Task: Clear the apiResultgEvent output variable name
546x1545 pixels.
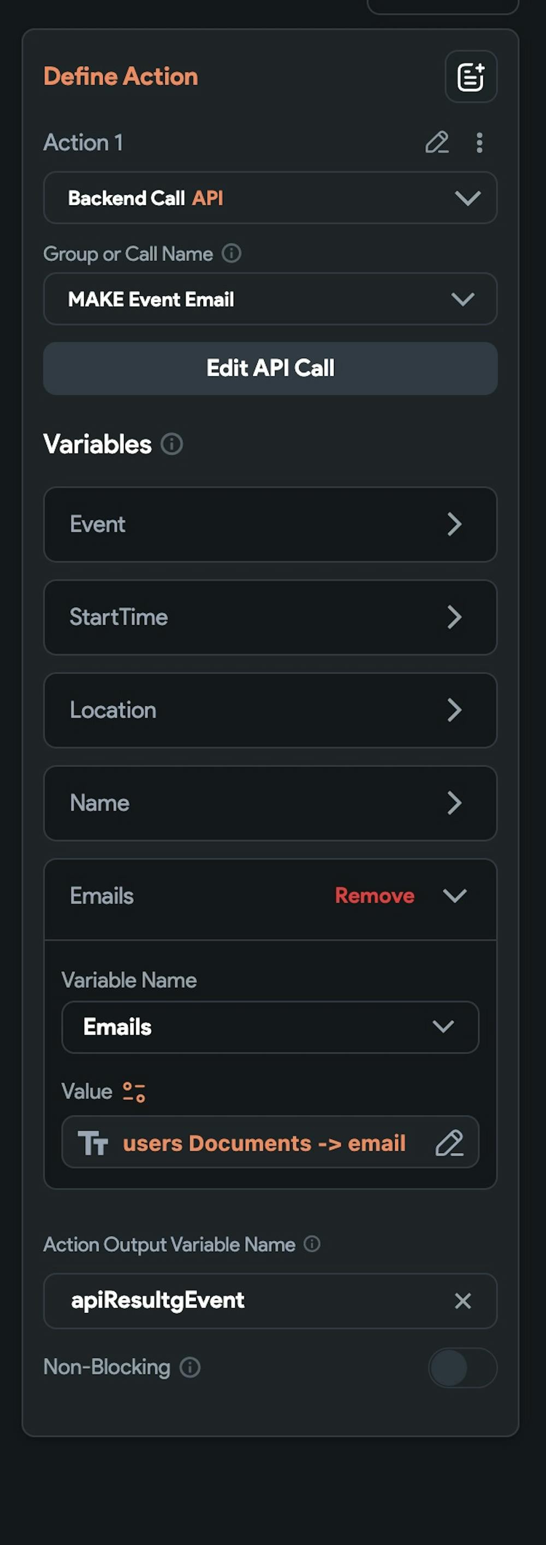Action: [x=462, y=1301]
